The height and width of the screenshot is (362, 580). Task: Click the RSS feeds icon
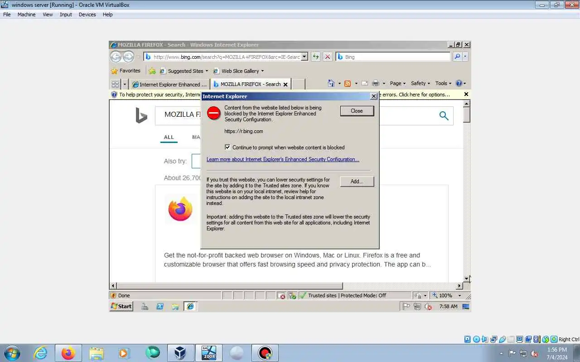[x=348, y=83]
